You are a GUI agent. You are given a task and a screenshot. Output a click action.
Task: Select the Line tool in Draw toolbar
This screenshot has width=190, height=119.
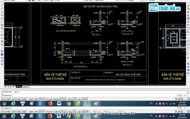tap(2, 5)
